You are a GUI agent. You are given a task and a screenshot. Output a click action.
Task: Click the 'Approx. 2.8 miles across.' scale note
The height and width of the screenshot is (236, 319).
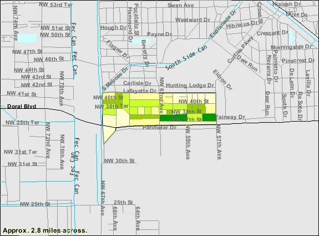point(45,230)
